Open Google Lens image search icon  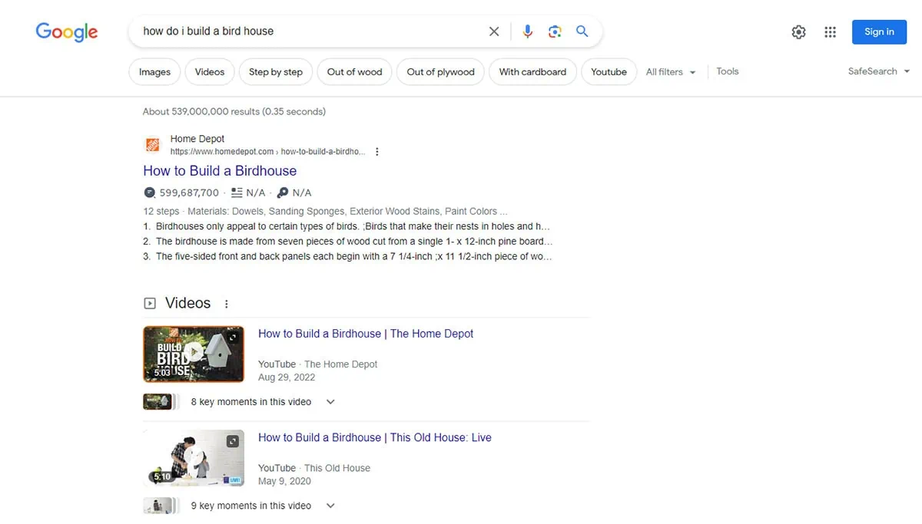pos(555,31)
